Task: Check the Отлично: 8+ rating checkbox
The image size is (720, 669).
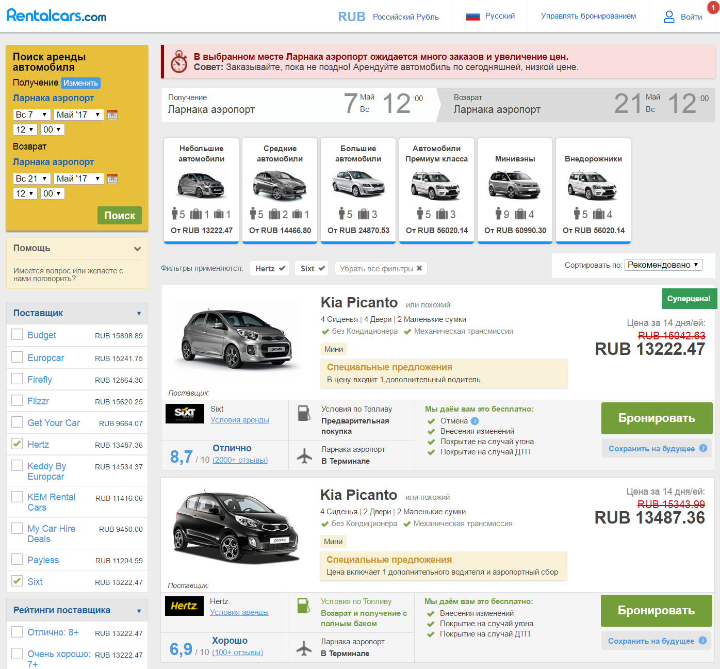Action: tap(17, 632)
